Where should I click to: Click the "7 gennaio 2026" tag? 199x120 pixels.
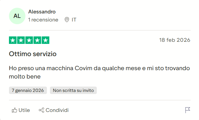pos(28,90)
